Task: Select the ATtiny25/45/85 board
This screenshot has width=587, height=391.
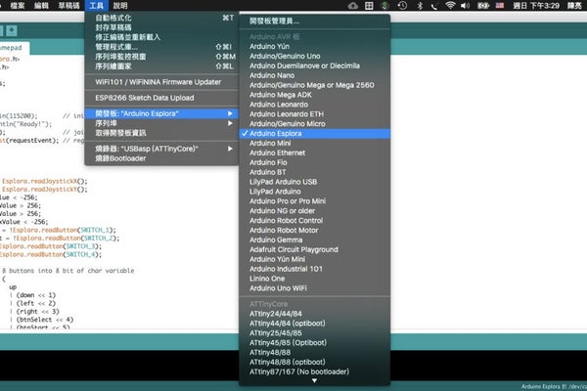Action: point(314,333)
